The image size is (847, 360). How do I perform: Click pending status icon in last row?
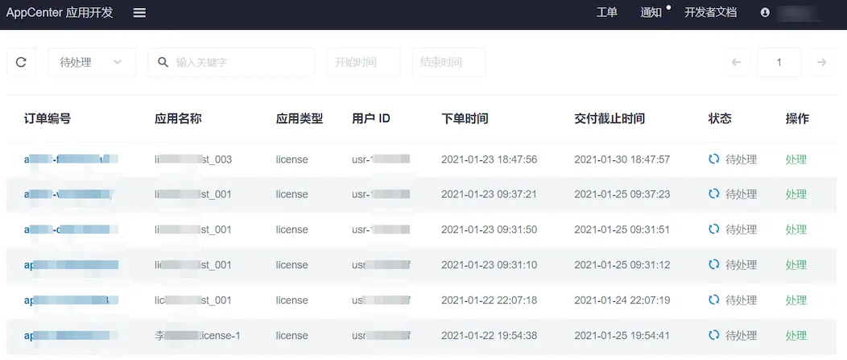tap(713, 336)
